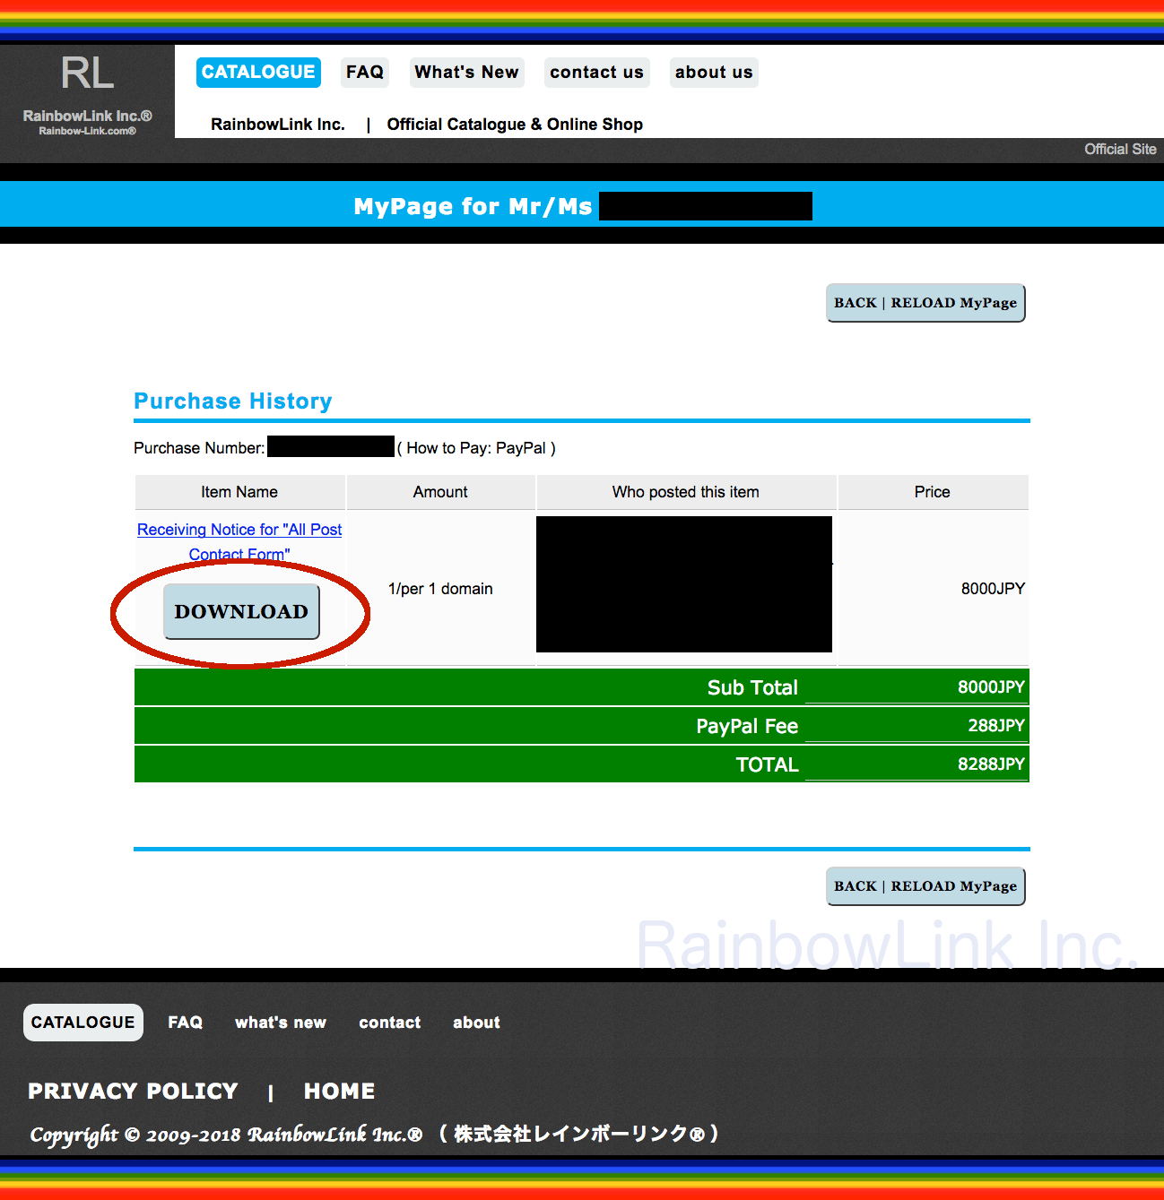This screenshot has width=1164, height=1200.
Task: Click the 'Official Catalogue & Online Shop' header text
Action: click(x=515, y=125)
